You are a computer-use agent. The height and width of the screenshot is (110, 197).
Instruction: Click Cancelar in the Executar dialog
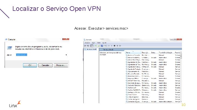[45, 65]
